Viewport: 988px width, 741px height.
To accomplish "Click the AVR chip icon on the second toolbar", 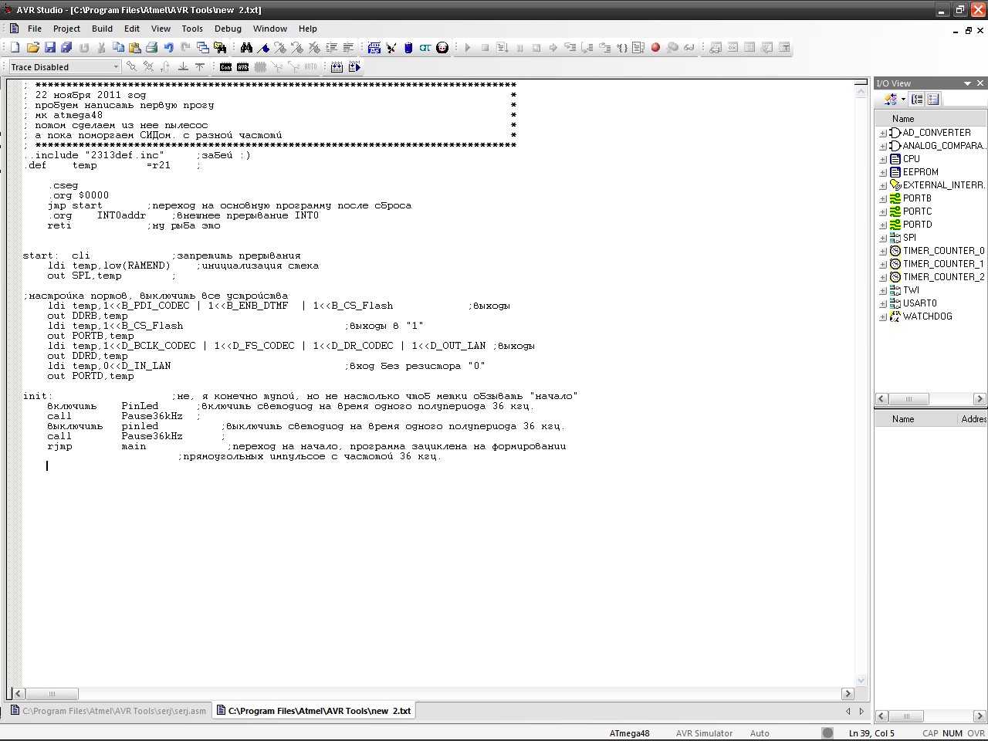I will [242, 67].
